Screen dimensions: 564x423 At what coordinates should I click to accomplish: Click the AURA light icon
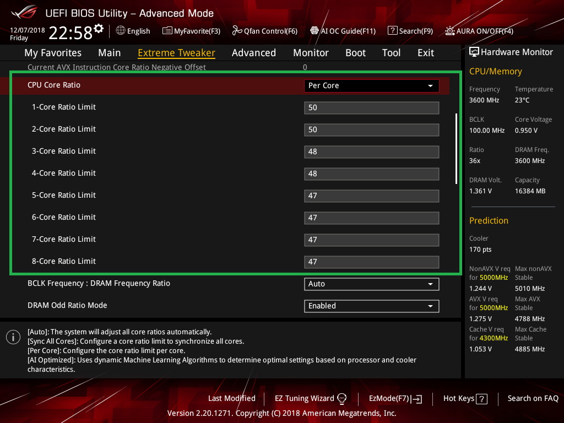(x=449, y=31)
